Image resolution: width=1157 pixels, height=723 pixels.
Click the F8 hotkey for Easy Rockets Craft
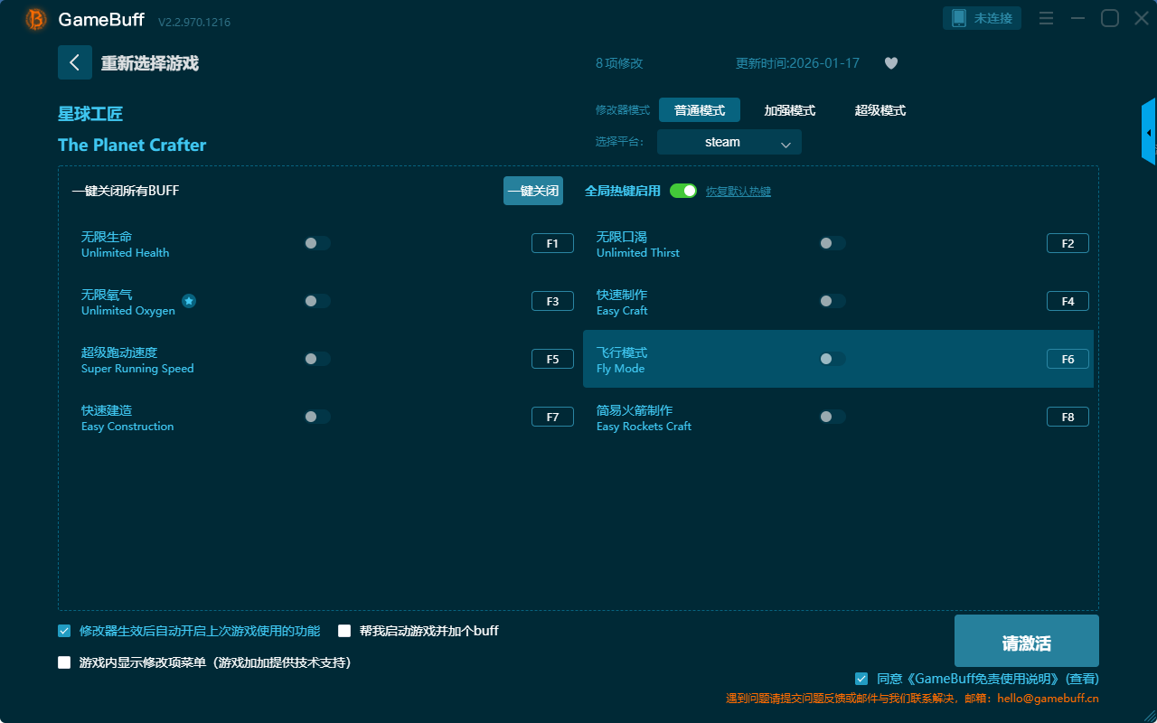pos(1068,417)
